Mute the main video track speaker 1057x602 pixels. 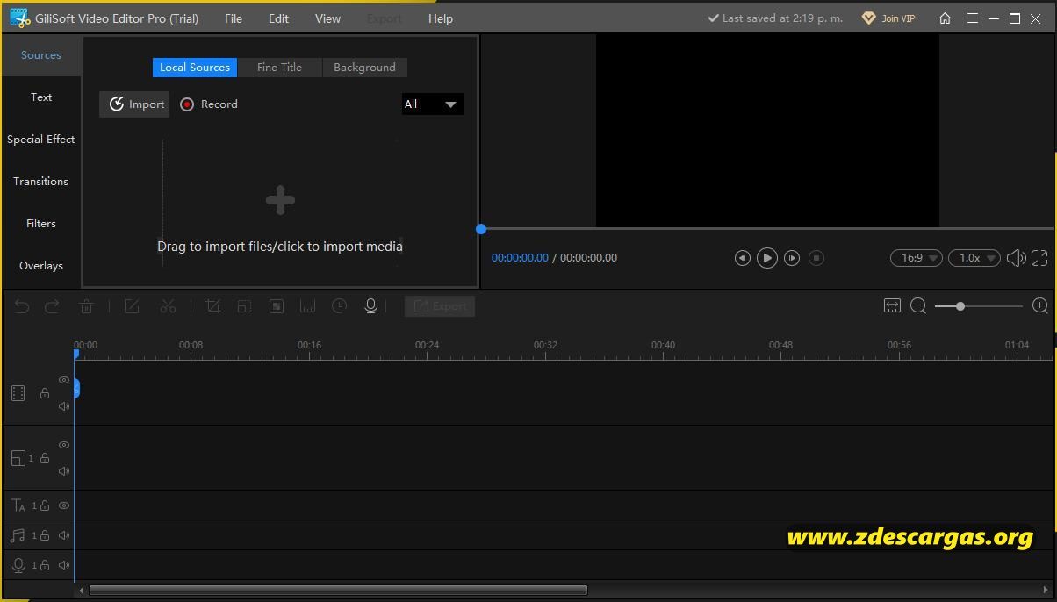64,406
